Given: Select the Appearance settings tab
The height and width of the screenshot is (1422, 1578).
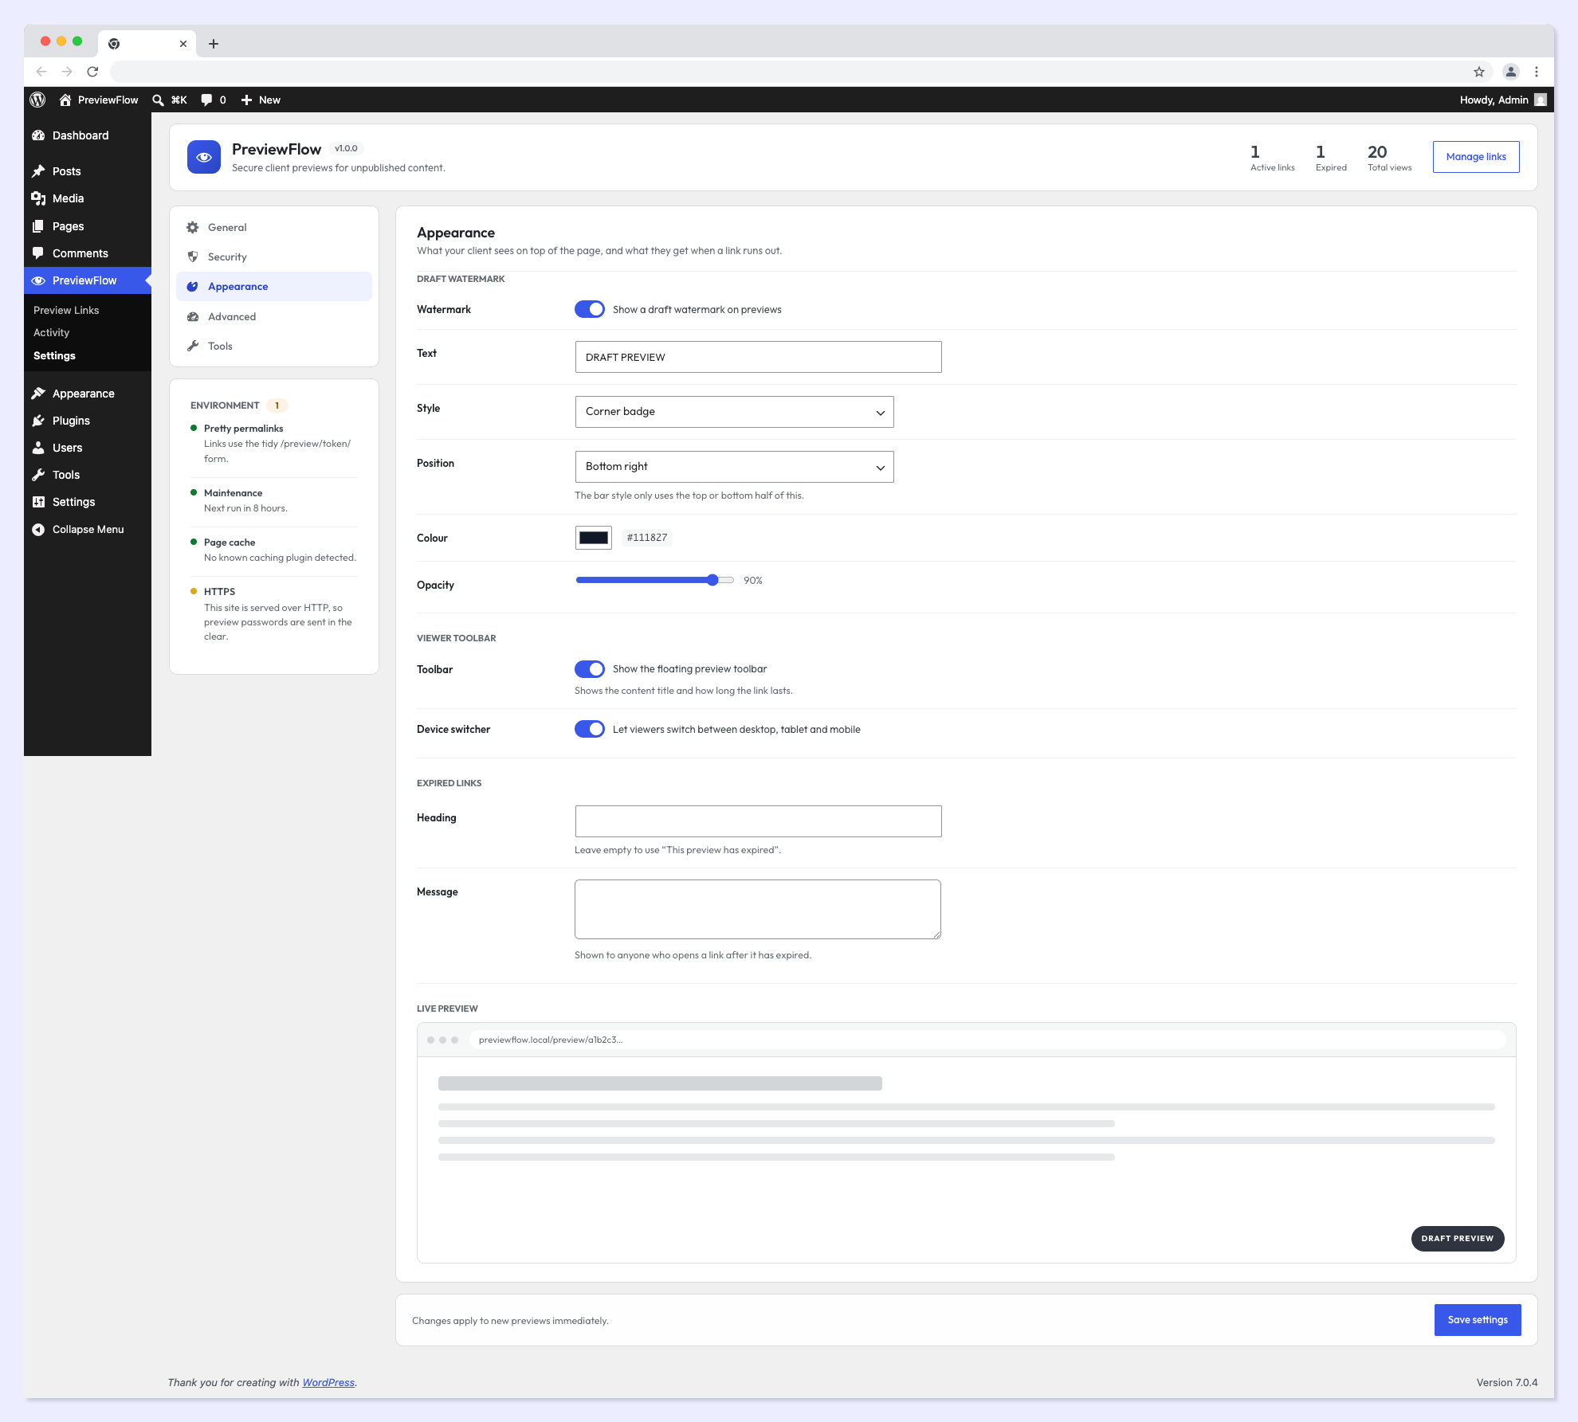Looking at the screenshot, I should 274,286.
